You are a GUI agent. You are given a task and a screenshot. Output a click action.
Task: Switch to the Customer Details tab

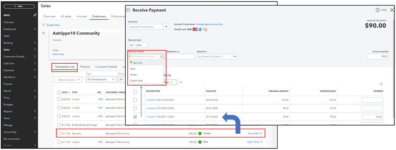point(106,67)
